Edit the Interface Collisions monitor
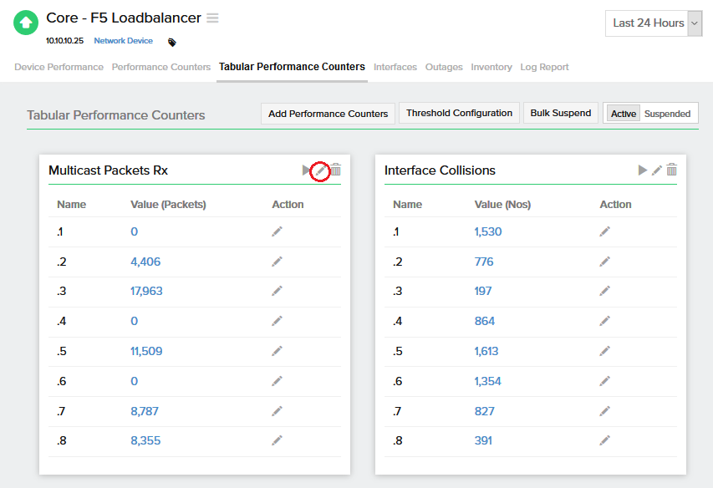 coord(657,170)
